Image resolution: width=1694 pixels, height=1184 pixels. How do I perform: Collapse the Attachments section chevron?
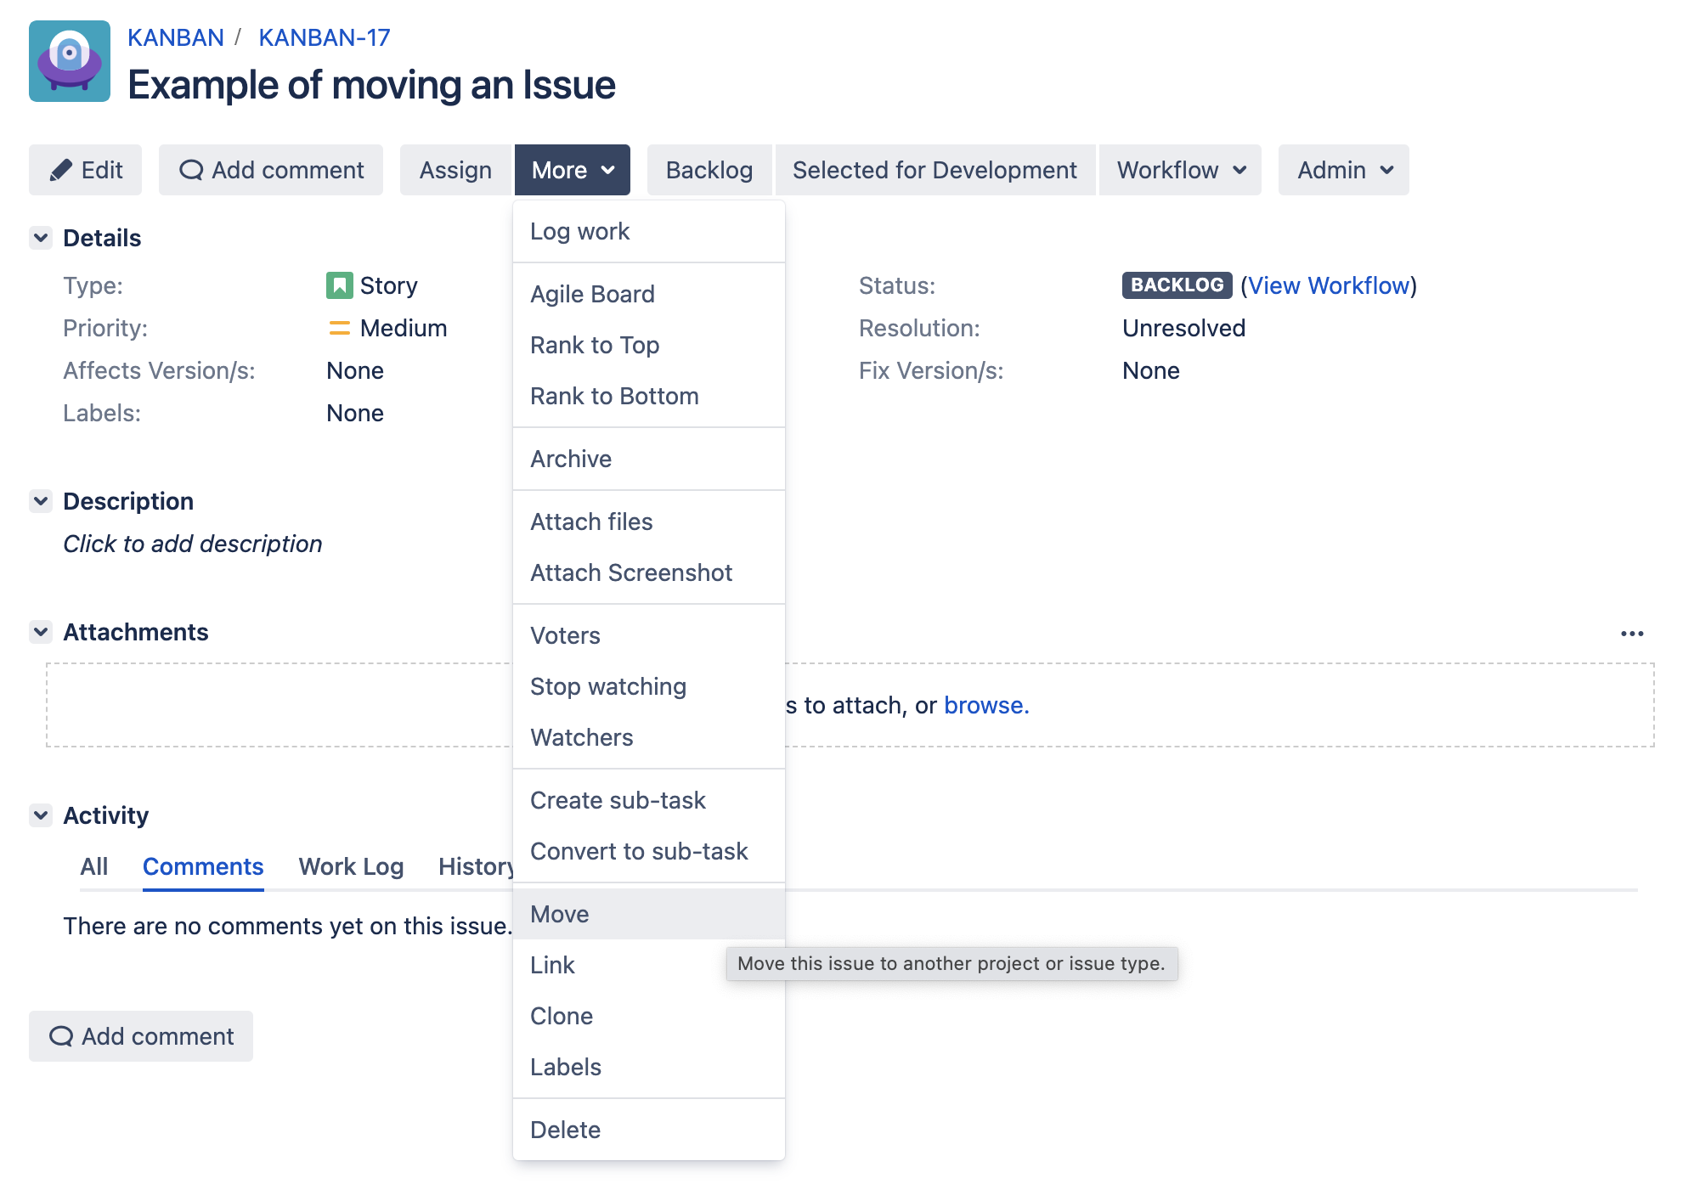pyautogui.click(x=41, y=632)
